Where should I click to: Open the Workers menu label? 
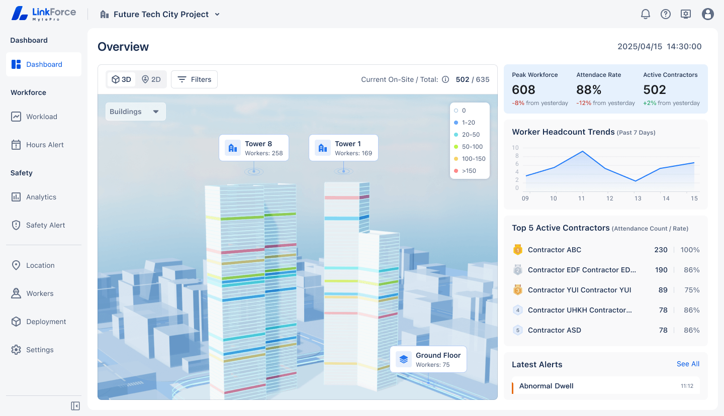pyautogui.click(x=40, y=293)
